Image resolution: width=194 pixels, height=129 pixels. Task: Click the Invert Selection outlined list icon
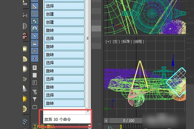(x=35, y=83)
